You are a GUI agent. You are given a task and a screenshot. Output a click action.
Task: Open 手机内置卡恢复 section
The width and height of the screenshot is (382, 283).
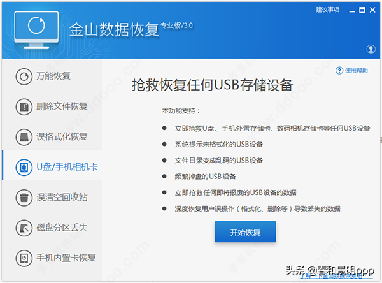(x=66, y=258)
